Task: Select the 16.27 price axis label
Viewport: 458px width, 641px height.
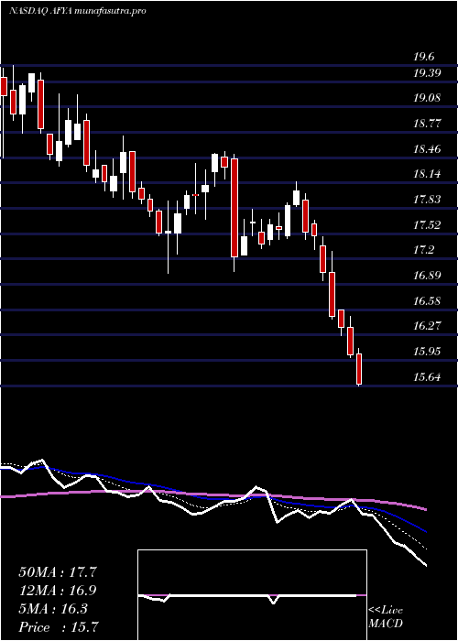Action: tap(427, 326)
